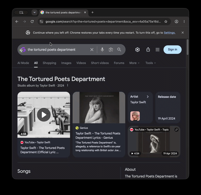Click the 19 Apr 2024 date badge
Image resolution: width=201 pixels, height=195 pixels.
click(x=170, y=153)
